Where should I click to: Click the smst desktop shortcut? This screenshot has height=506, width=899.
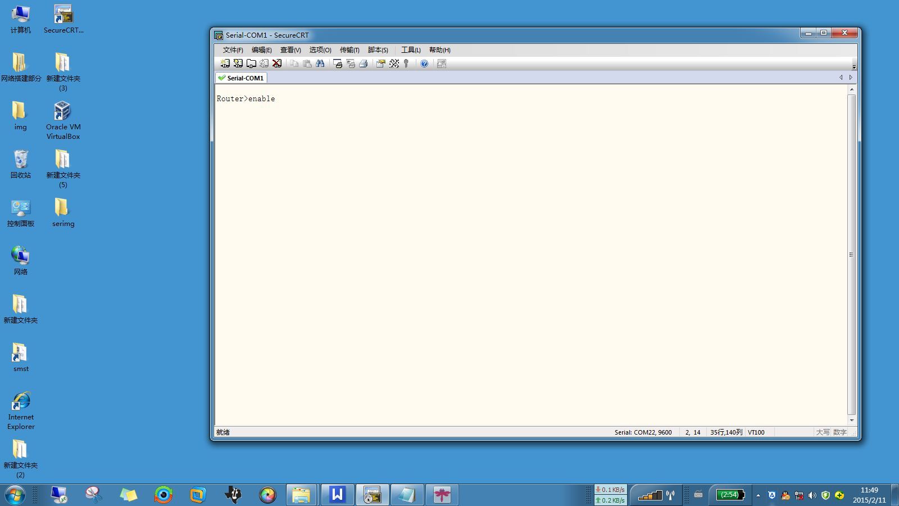pos(21,358)
